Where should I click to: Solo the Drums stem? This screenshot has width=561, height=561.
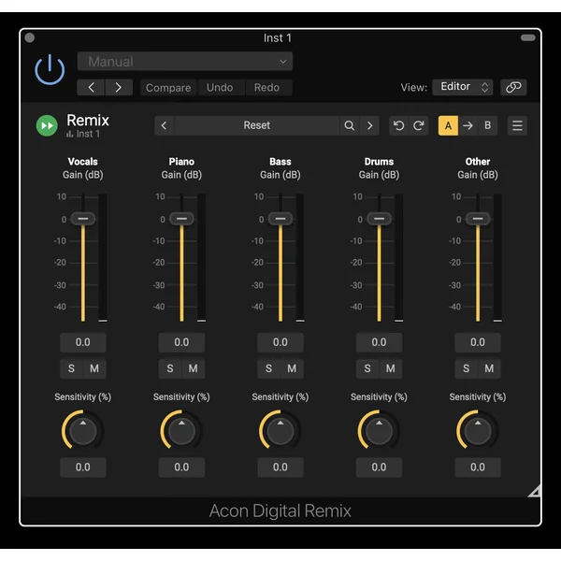coord(367,368)
